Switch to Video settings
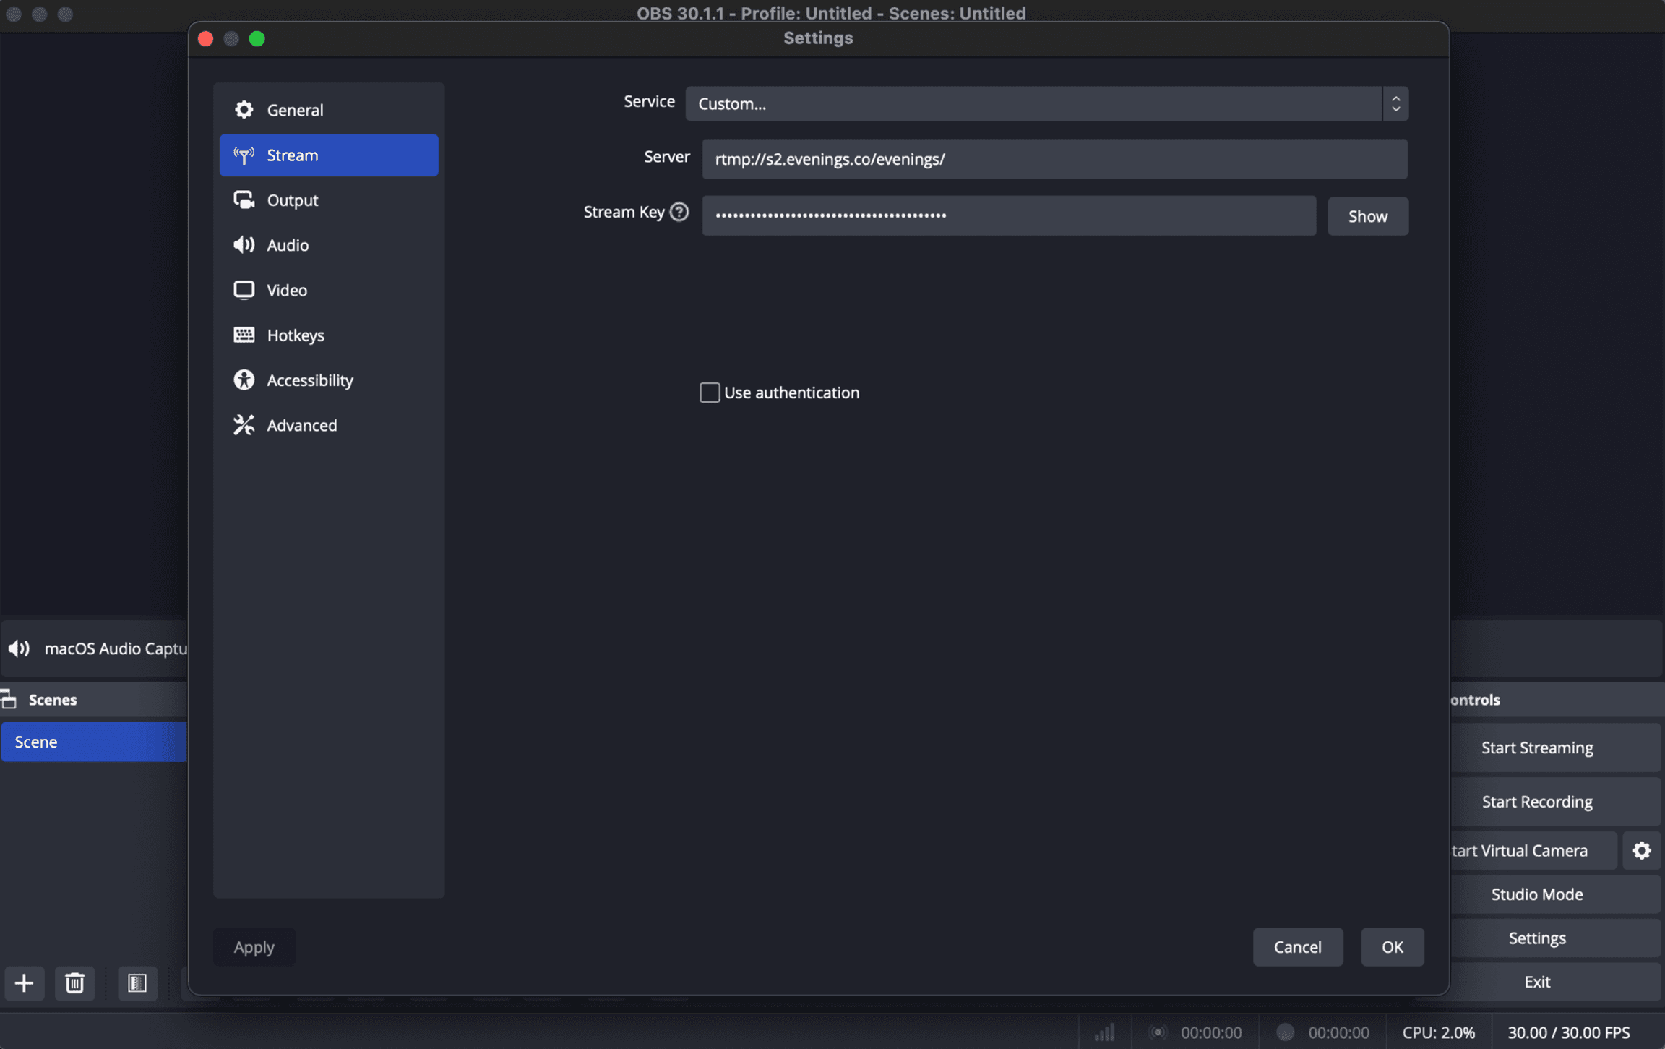The image size is (1665, 1049). click(329, 290)
